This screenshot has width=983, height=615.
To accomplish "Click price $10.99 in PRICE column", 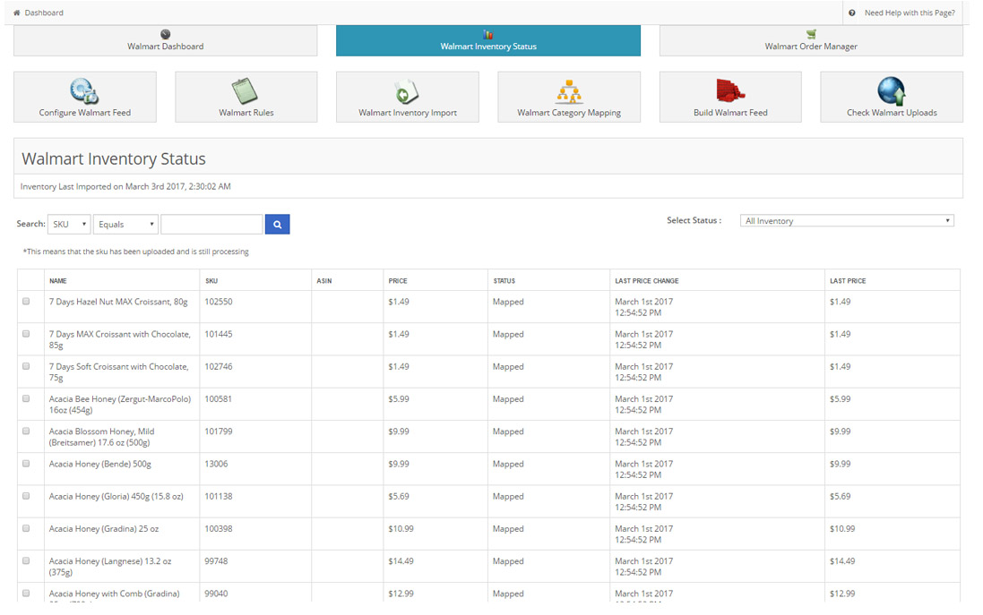I will (401, 528).
